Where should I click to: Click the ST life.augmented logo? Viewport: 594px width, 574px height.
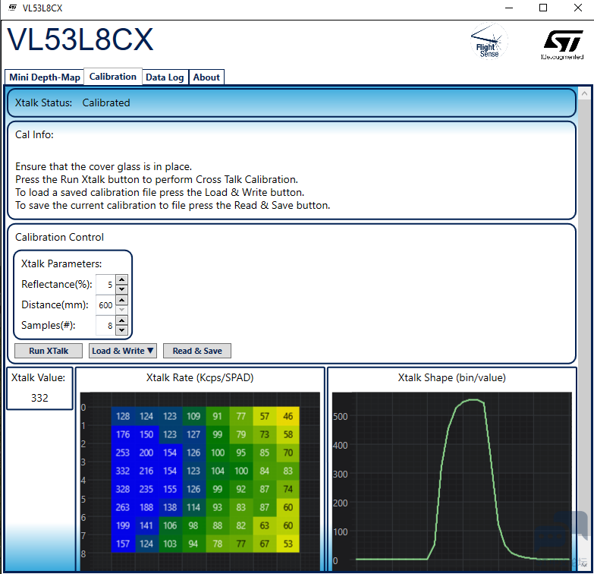[x=562, y=44]
